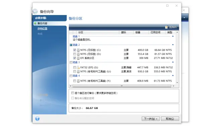Collapse the 磁盘 4 group
This screenshot has width=221, height=126.
[173, 76]
